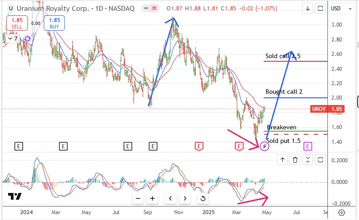Reset the chart view
This screenshot has height=220, width=359.
click(203, 198)
